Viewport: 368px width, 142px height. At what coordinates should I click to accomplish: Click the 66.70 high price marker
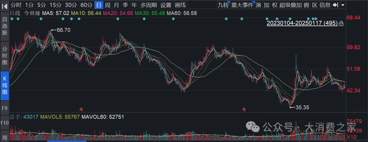click(64, 30)
